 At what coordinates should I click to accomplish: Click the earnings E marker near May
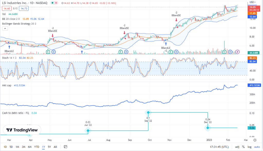(48, 52)
